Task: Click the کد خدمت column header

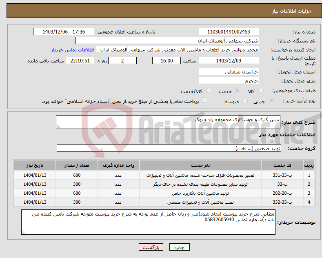Action: pyautogui.click(x=282, y=165)
